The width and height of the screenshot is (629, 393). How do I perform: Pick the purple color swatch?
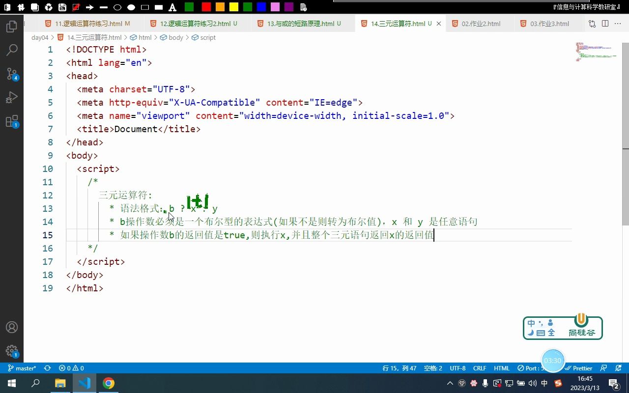point(289,7)
